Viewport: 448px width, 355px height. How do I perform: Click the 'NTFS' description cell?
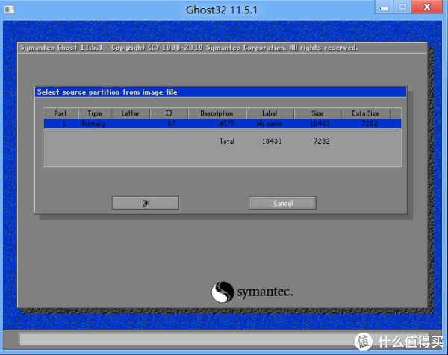coord(226,124)
